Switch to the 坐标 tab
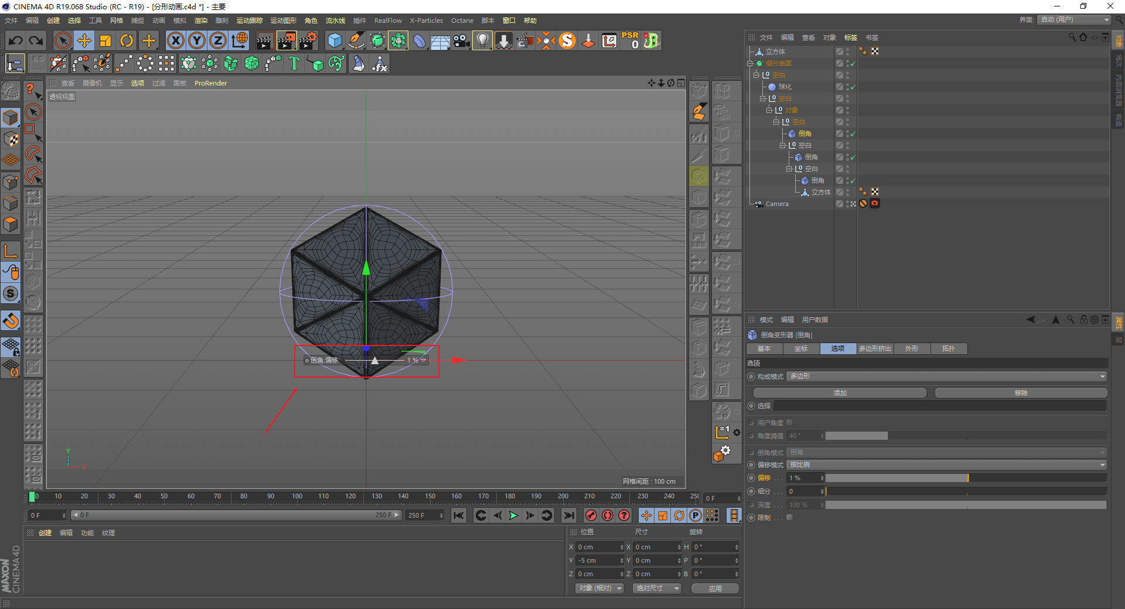1125x609 pixels. (x=801, y=348)
